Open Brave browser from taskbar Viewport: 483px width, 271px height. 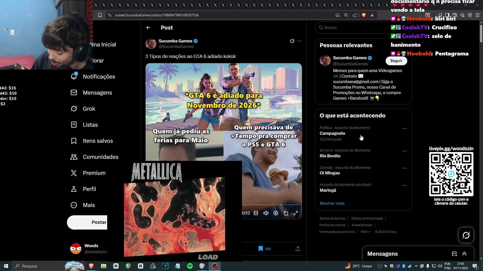[91, 266]
